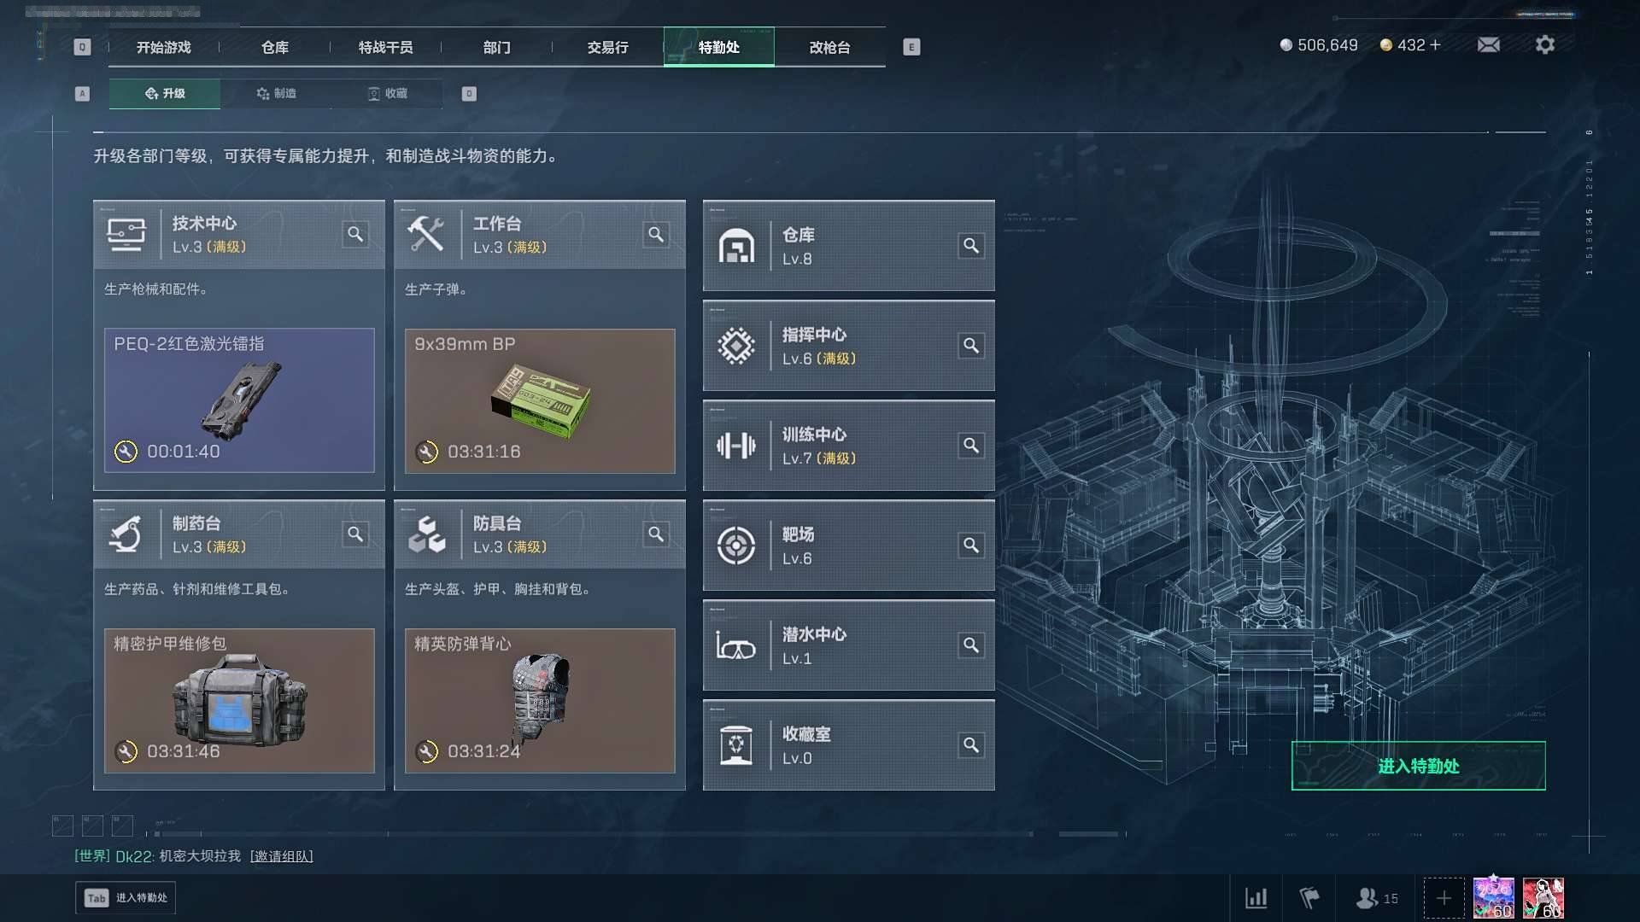Open the settings gear icon

click(x=1544, y=44)
